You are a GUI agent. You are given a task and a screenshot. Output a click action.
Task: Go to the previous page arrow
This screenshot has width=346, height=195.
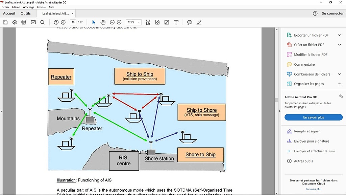pyautogui.click(x=56, y=22)
